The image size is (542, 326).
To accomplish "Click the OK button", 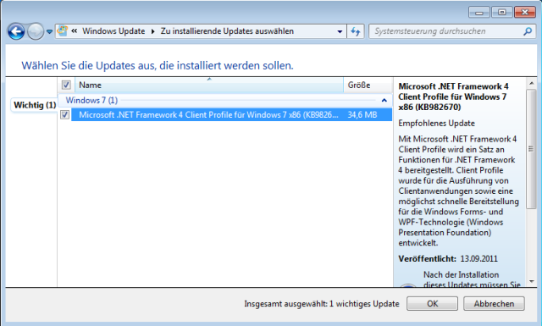I will (x=432, y=303).
